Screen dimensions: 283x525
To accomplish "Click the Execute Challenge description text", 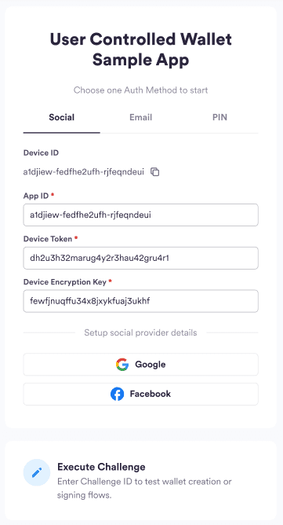I will [144, 489].
